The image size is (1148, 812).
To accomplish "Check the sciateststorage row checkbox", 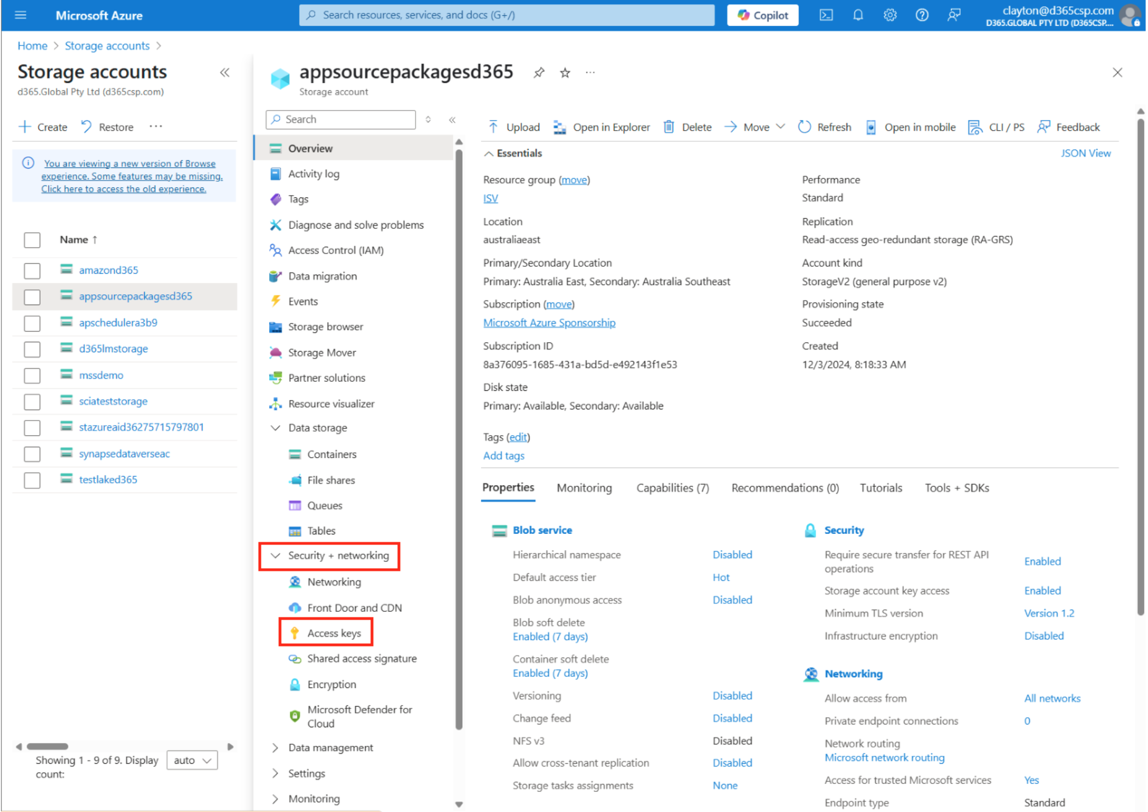I will pyautogui.click(x=32, y=402).
